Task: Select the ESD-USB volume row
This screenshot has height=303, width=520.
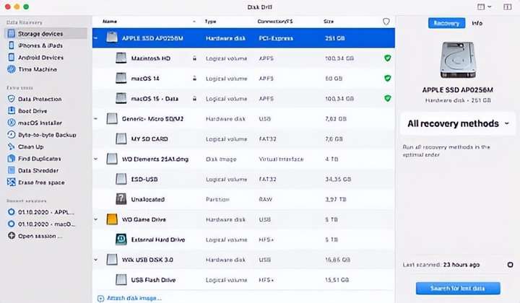Action: click(x=243, y=179)
